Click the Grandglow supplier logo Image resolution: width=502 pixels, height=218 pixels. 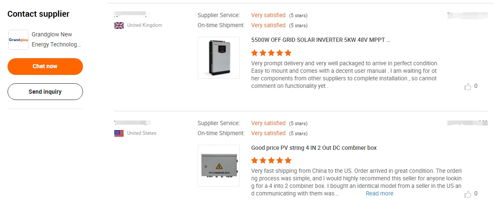point(18,40)
